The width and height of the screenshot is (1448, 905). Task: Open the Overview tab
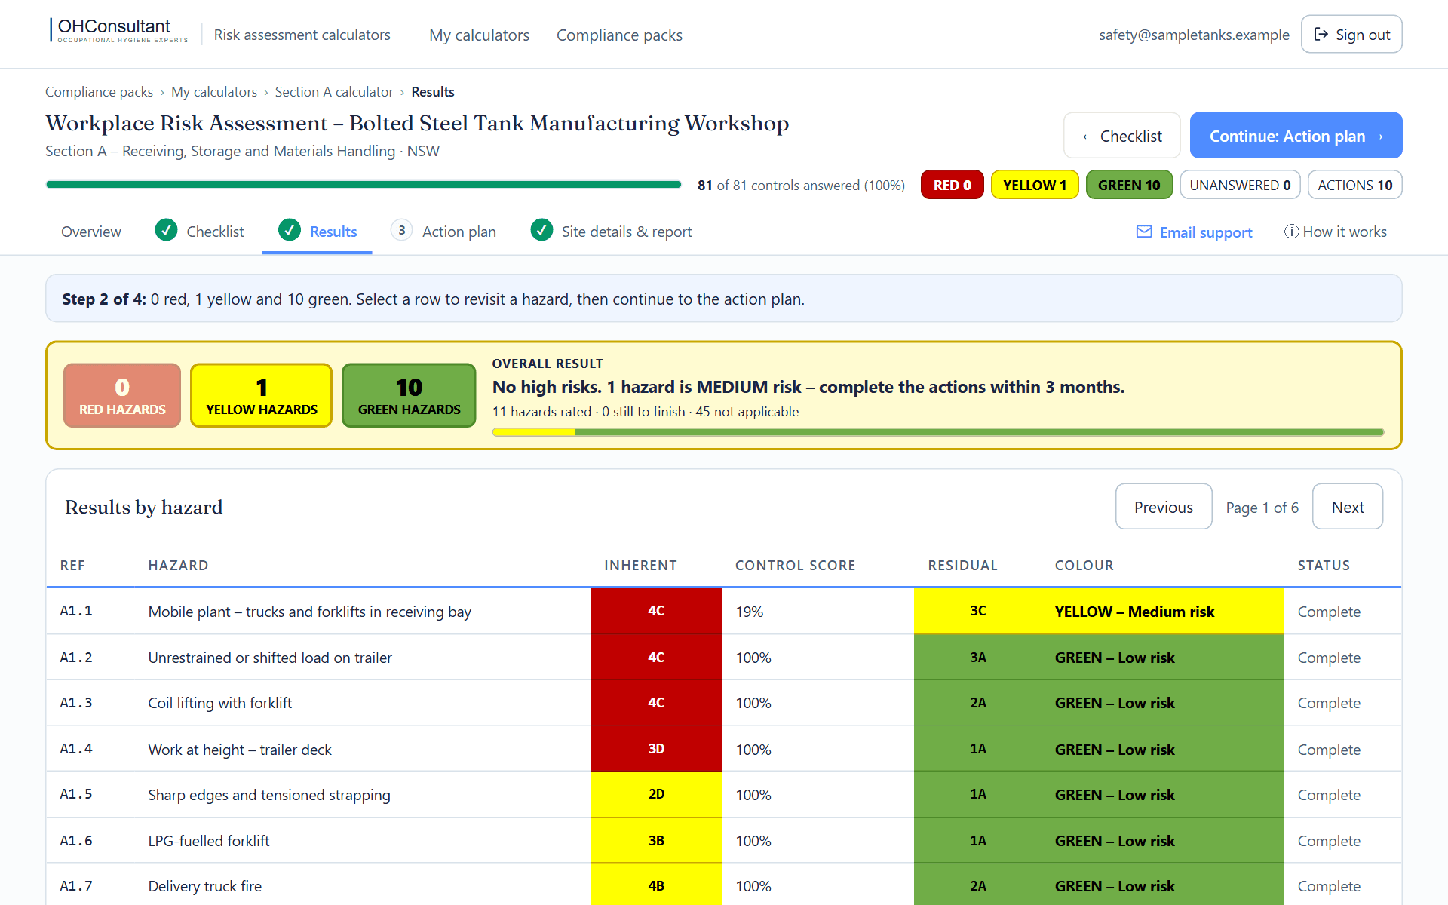[91, 232]
